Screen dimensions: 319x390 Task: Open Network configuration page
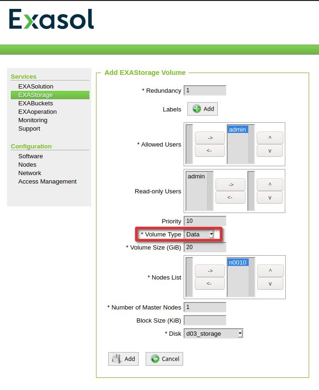pos(30,173)
